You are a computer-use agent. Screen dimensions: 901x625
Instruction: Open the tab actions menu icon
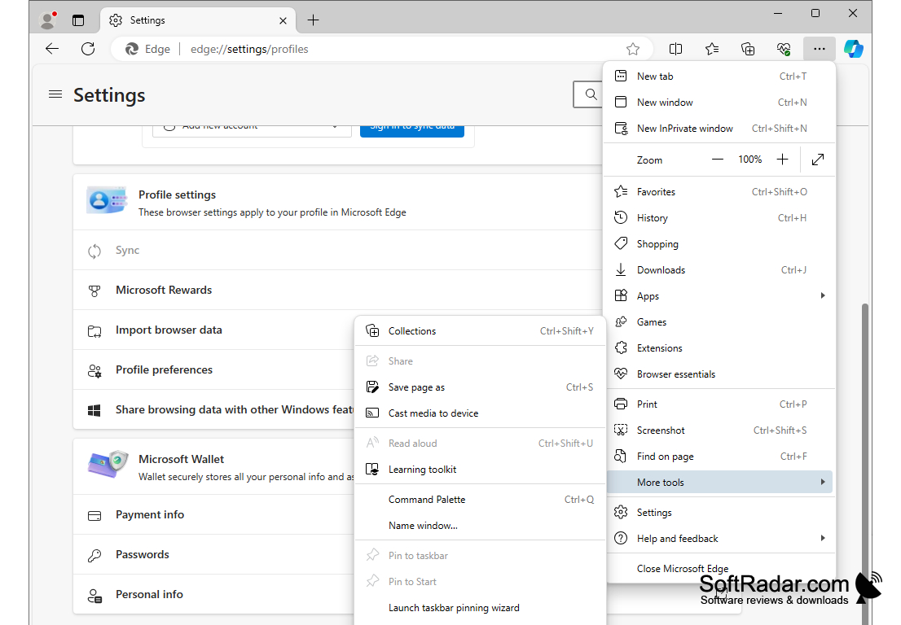point(78,20)
